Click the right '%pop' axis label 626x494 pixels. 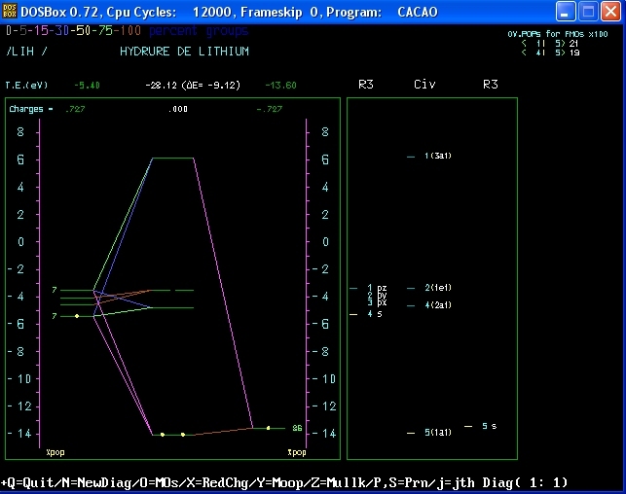point(297,452)
